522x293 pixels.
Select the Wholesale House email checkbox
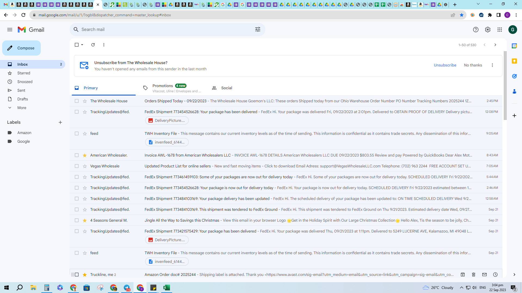[x=77, y=101]
